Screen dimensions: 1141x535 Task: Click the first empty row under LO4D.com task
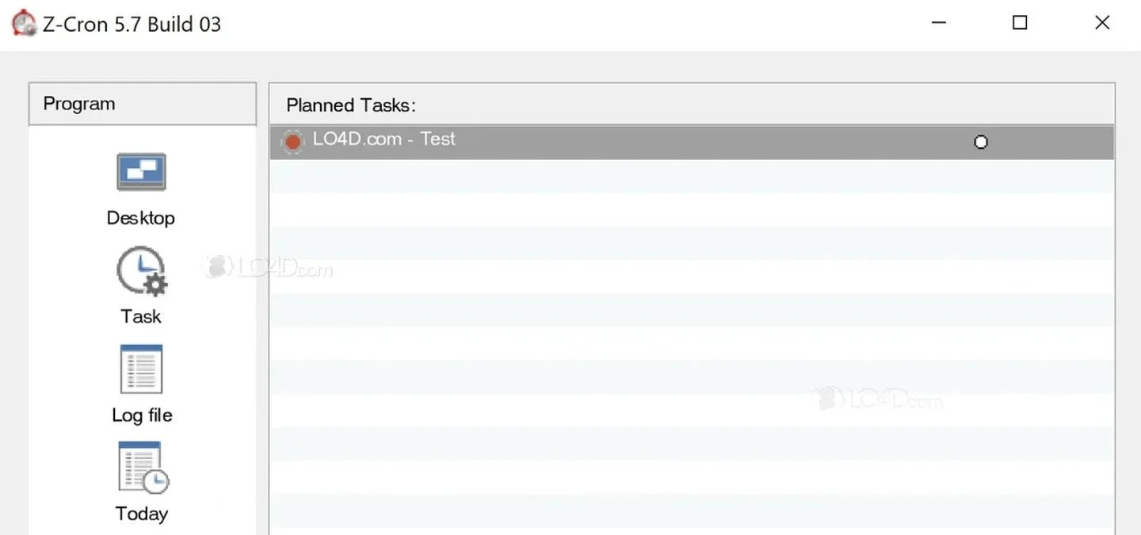point(692,176)
